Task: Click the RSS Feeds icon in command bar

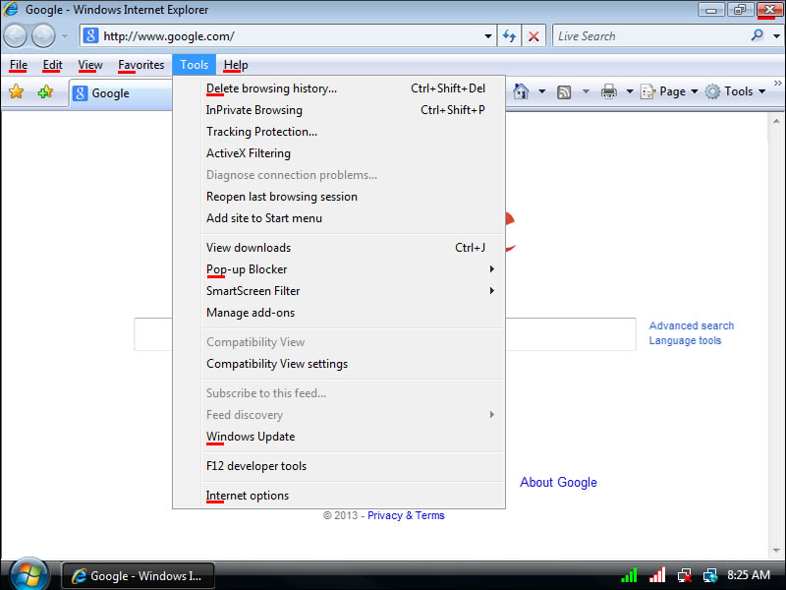Action: click(x=564, y=91)
